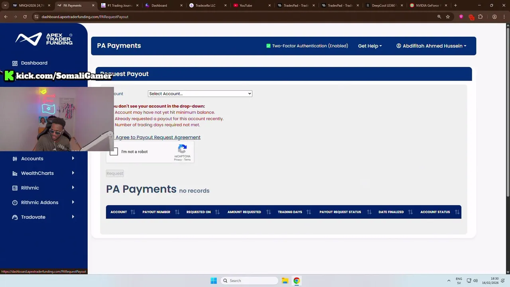
Task: Click the reCAPTCHA logo
Action: [182, 149]
